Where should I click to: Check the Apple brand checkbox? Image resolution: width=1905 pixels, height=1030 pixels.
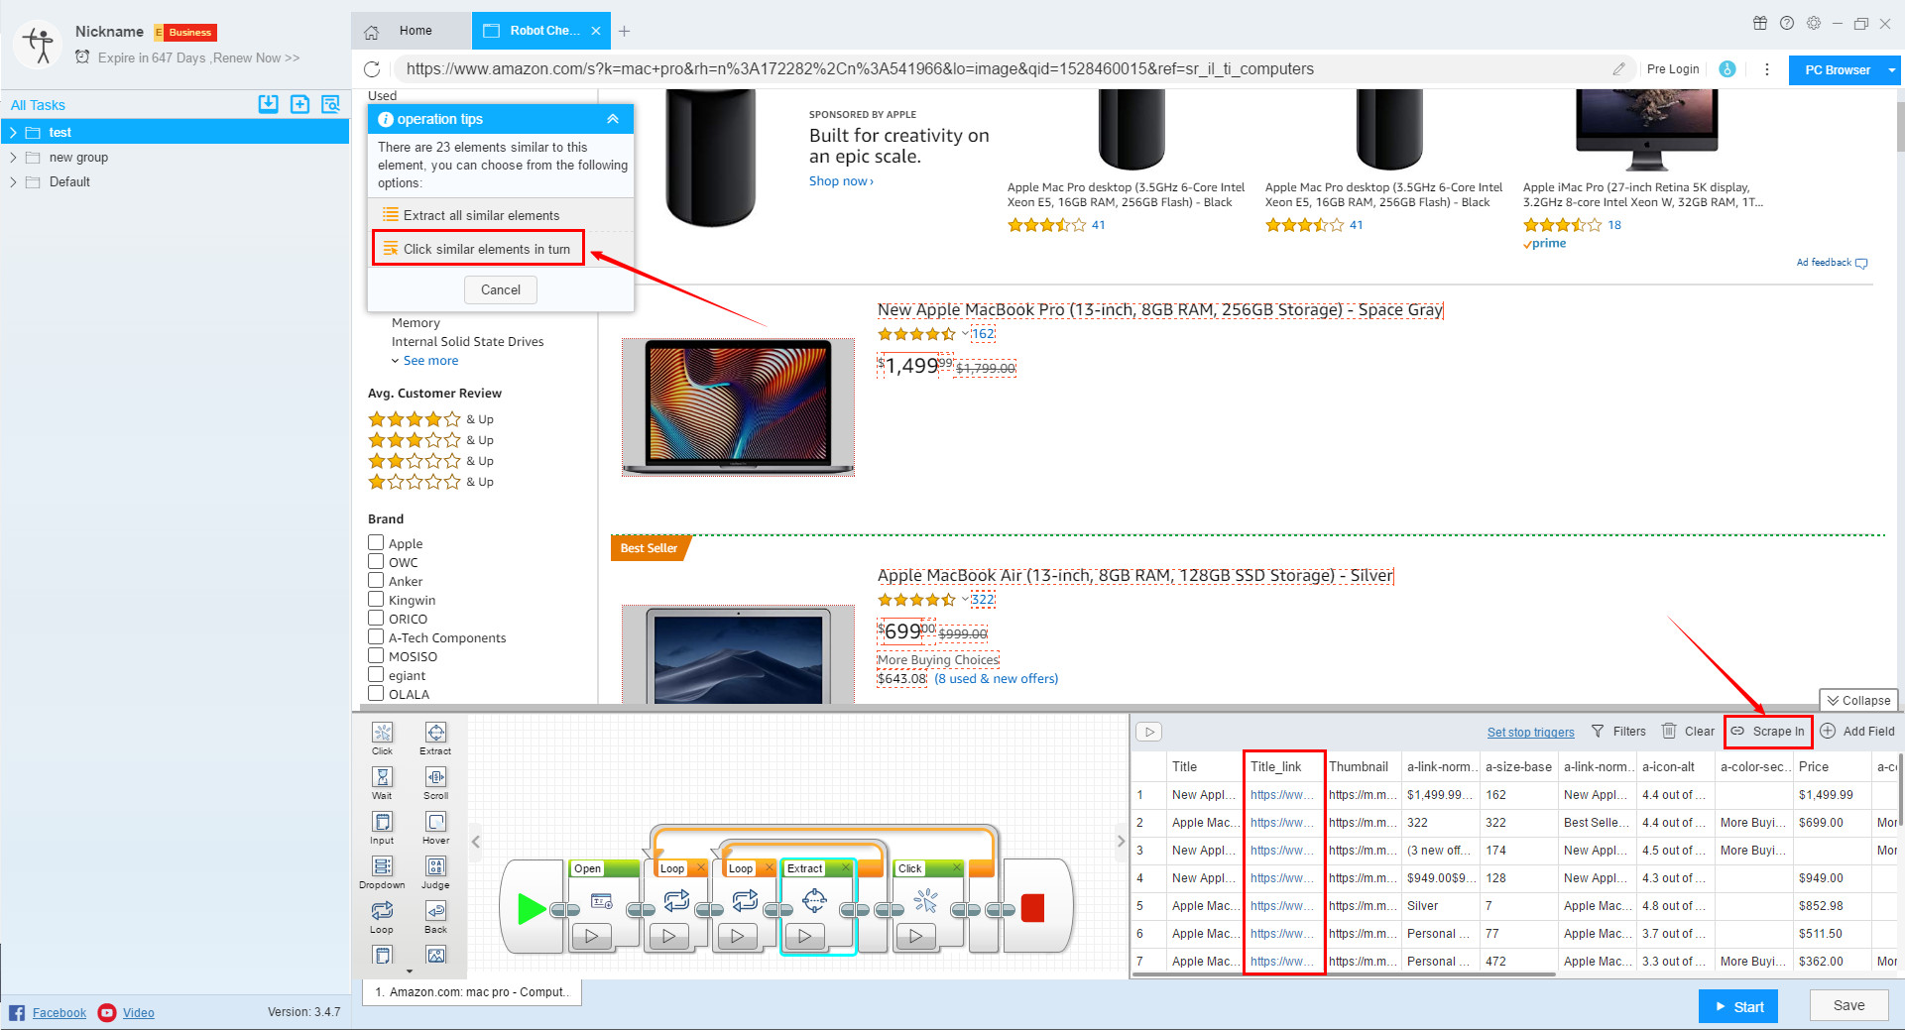click(x=376, y=542)
